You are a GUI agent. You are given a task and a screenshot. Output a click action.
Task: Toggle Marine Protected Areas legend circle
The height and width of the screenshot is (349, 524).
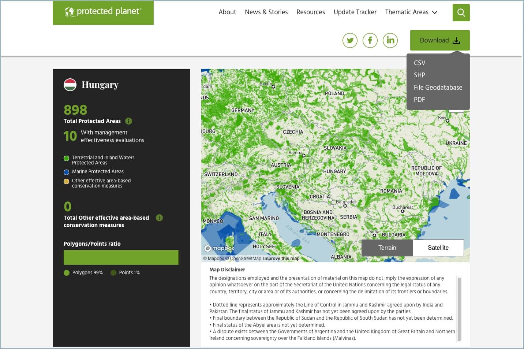click(66, 172)
